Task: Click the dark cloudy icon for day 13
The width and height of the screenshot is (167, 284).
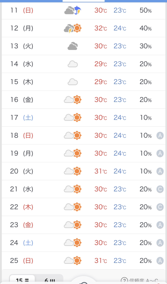Action: click(72, 46)
